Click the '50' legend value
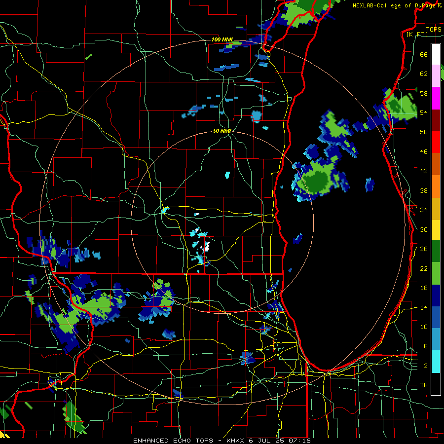 (x=424, y=132)
